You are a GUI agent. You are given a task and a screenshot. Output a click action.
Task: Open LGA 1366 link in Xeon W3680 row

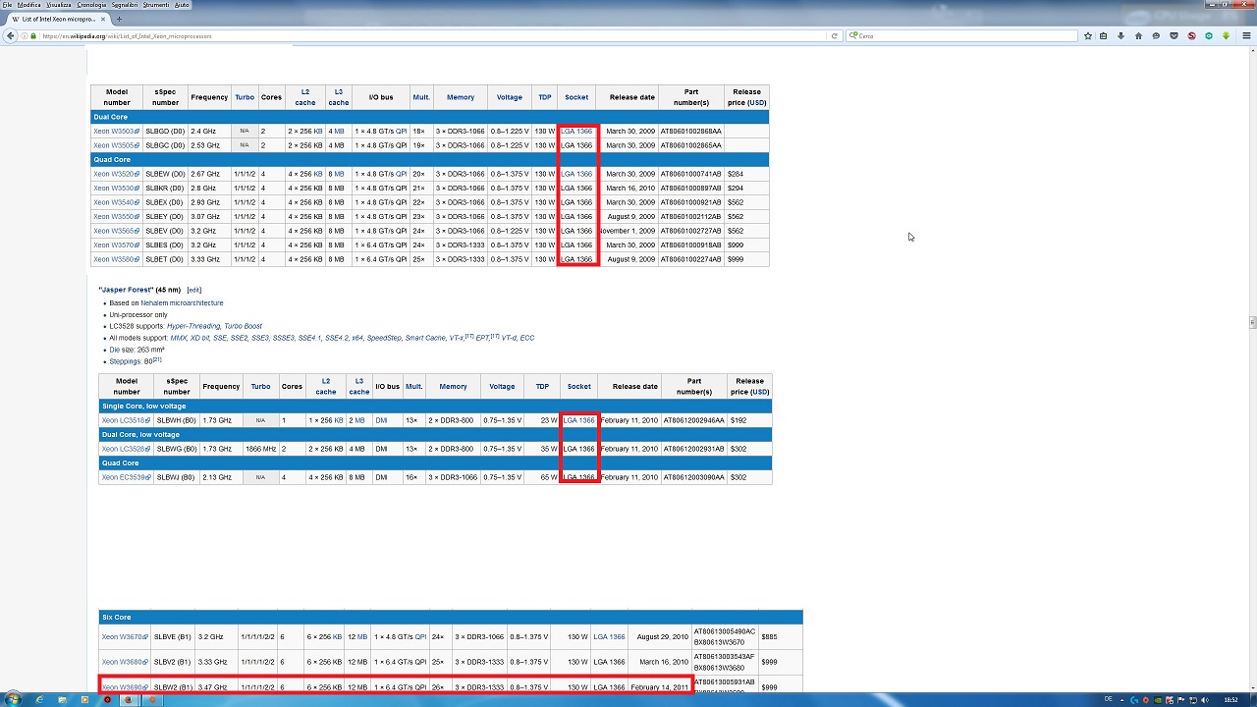(609, 662)
